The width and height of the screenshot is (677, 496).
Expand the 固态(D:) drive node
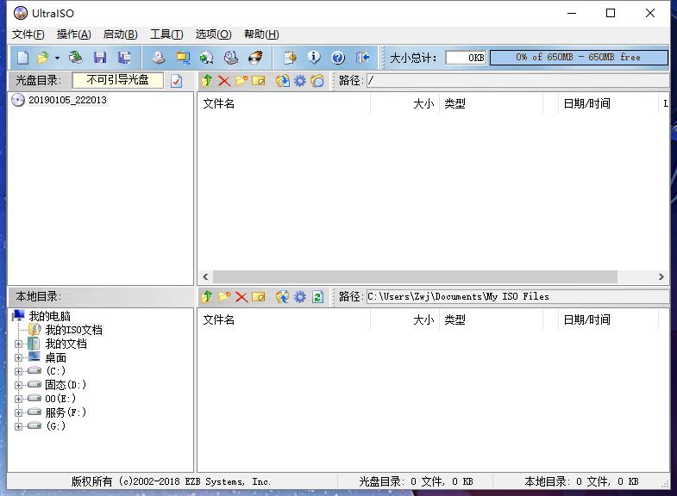click(x=18, y=385)
